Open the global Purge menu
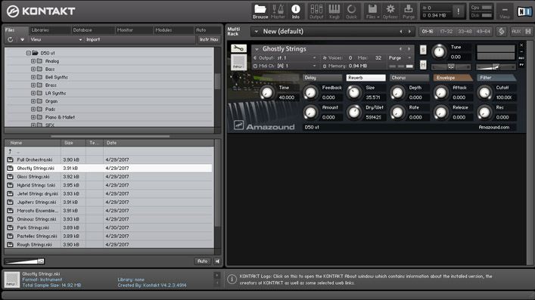Image resolution: width=535 pixels, height=300 pixels. [x=408, y=11]
